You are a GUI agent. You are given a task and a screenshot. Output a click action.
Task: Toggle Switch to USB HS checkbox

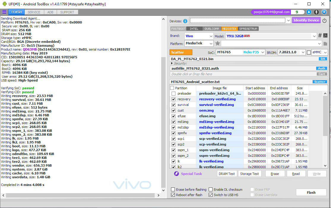211,195
